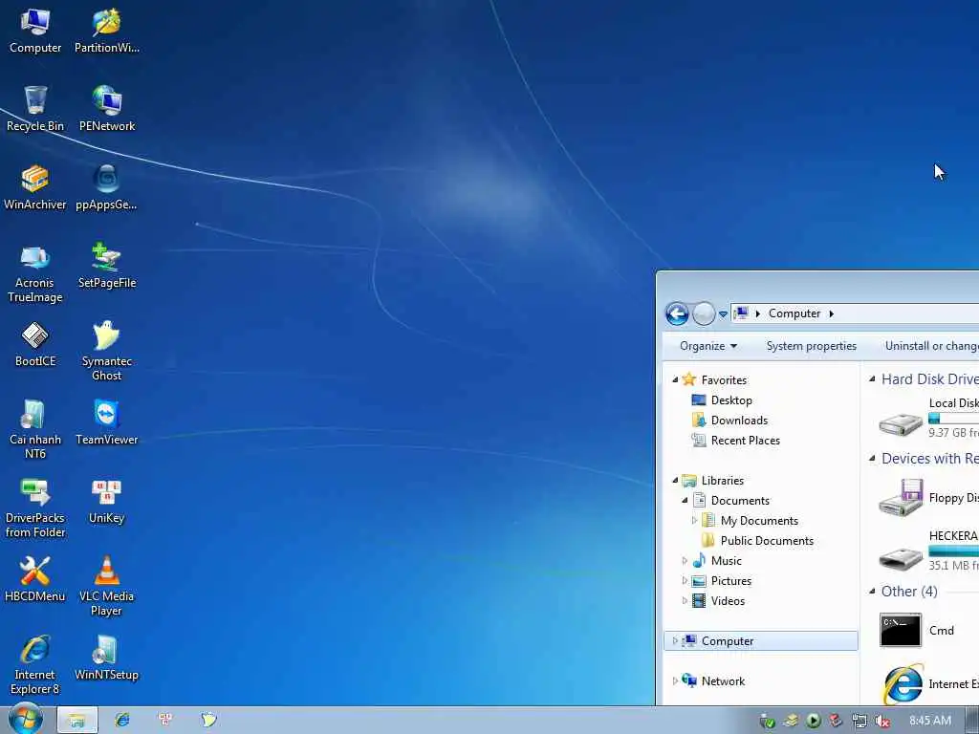Select the HBCDMenu desktop icon
The image size is (979, 734).
(x=35, y=580)
